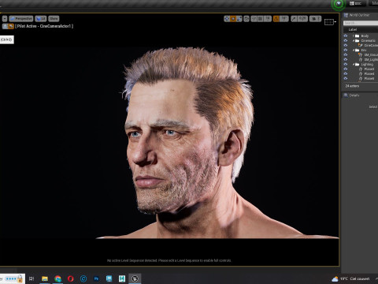Click the 'No active Level Sequencer detected' message
Screen dimensions: 378x284
click(169, 260)
